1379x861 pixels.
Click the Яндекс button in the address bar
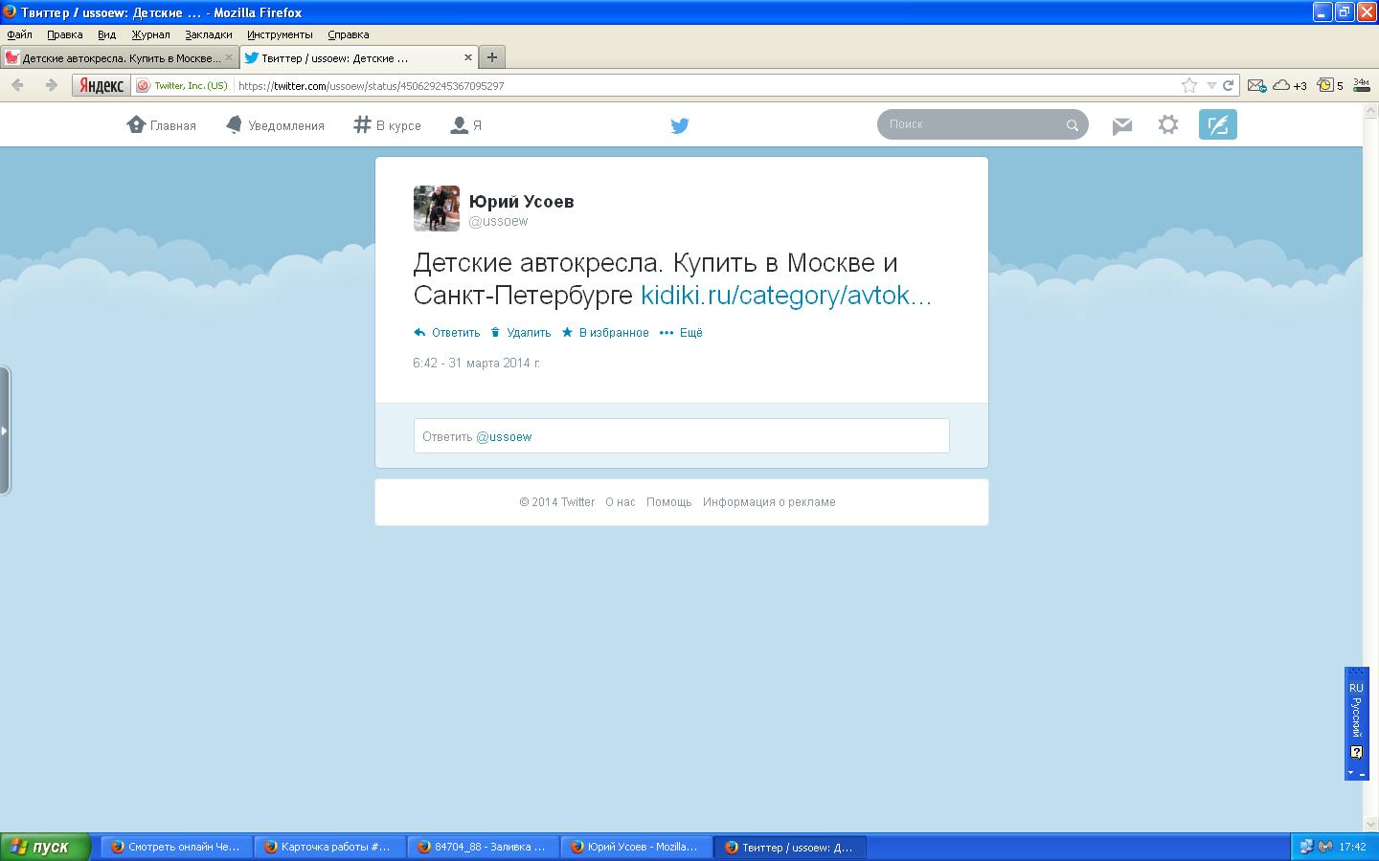click(x=101, y=85)
